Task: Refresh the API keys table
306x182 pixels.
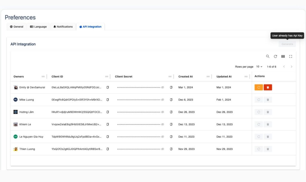Action: point(276,56)
